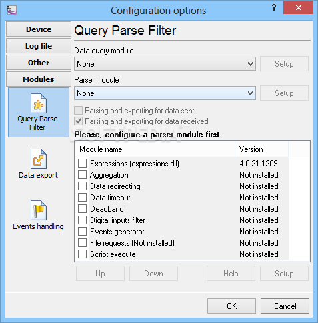Click the Version column header
The width and height of the screenshot is (318, 323).
point(261,149)
